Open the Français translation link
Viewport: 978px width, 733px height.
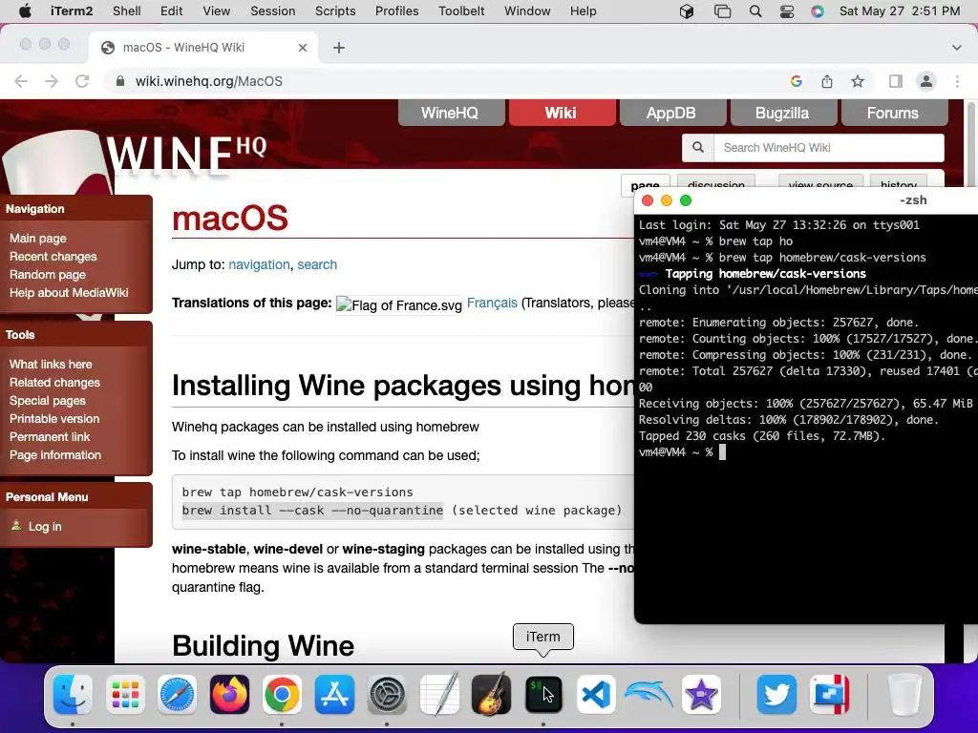[x=492, y=303]
